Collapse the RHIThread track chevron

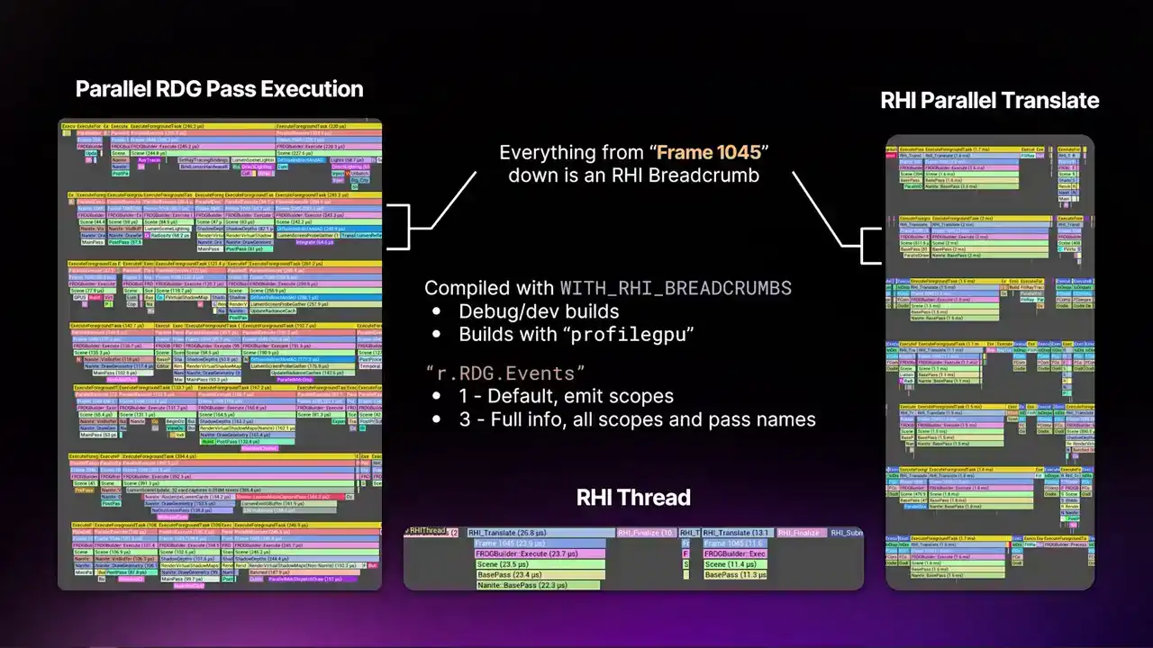408,532
